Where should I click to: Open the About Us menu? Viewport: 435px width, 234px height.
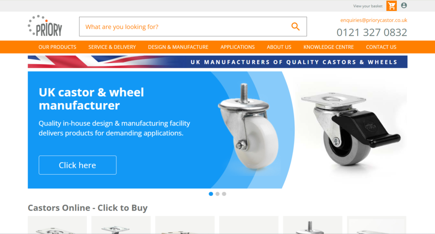(279, 47)
